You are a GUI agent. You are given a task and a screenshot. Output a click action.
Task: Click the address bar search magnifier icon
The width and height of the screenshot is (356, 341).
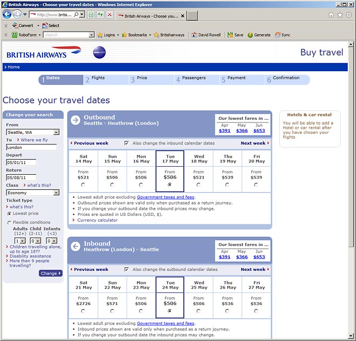coord(76,15)
